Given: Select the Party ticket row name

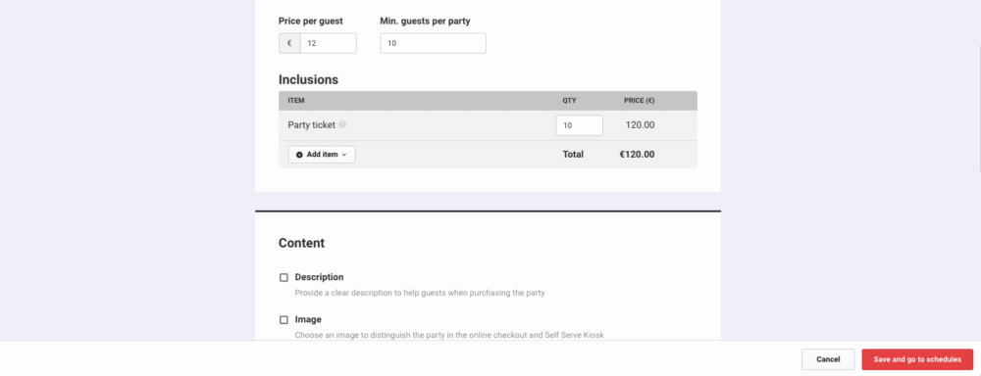Looking at the screenshot, I should 312,125.
